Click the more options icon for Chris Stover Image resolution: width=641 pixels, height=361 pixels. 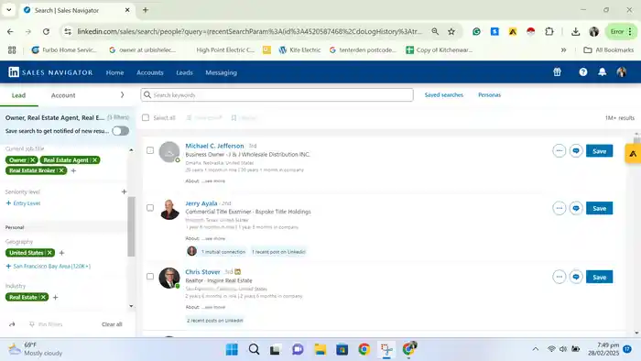tap(559, 277)
